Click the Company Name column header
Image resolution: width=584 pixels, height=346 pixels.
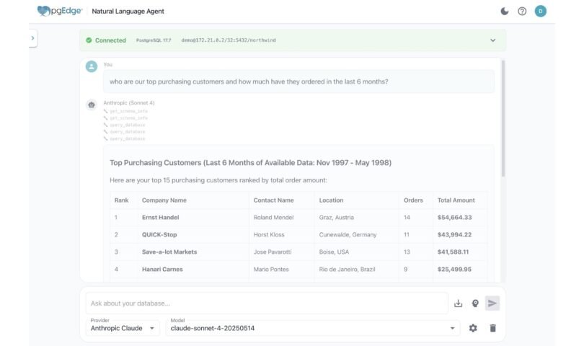(x=164, y=200)
